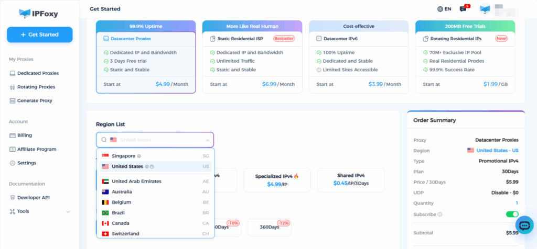Open messages icon with notification badge
Viewport: 537px width, 249px height.
[x=464, y=8]
